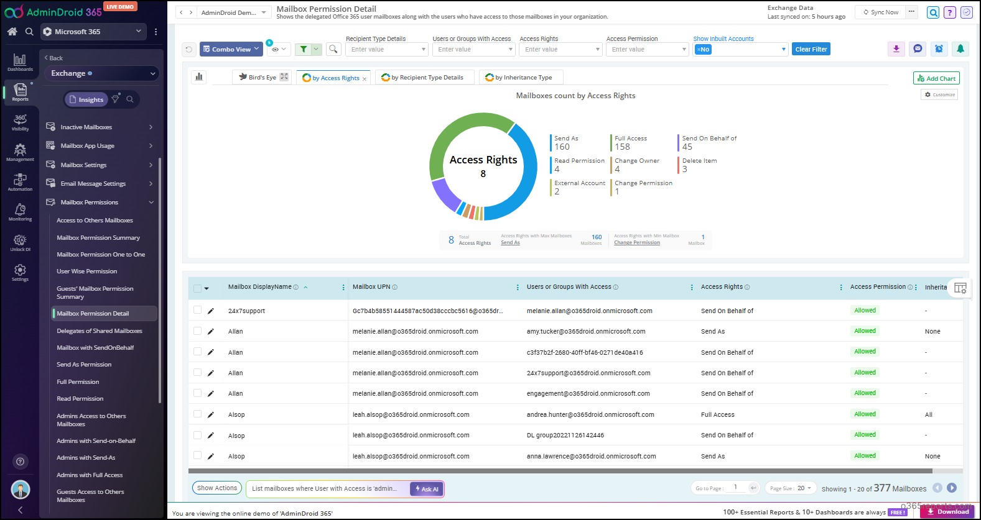This screenshot has width=981, height=520.
Task: Open the Combo View dropdown
Action: click(231, 49)
